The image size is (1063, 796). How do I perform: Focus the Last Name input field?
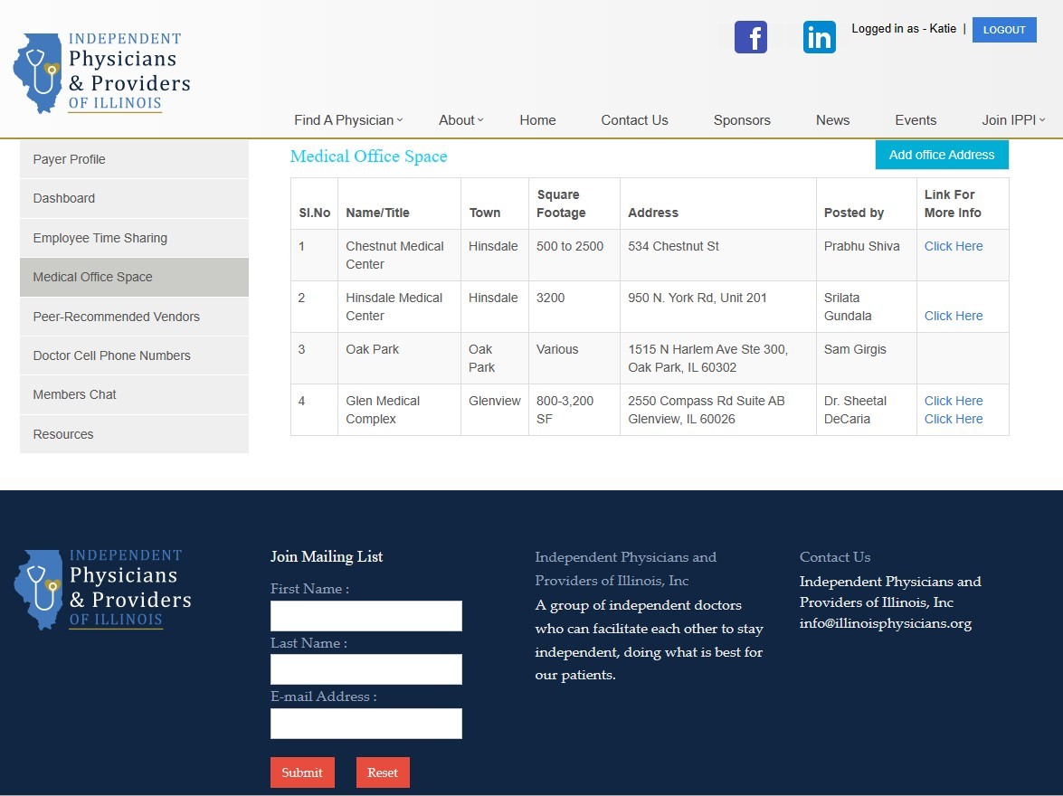[366, 669]
